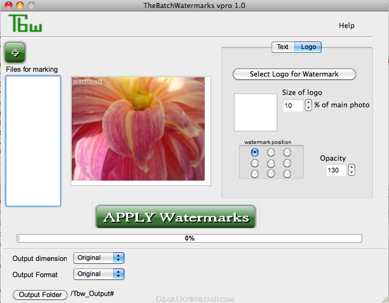Screen dimensions: 389x303
Task: Click the Files for marking list
Action: click(33, 141)
